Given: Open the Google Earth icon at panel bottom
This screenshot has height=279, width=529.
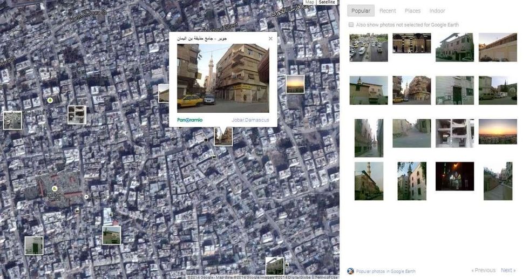Looking at the screenshot, I should pyautogui.click(x=350, y=271).
